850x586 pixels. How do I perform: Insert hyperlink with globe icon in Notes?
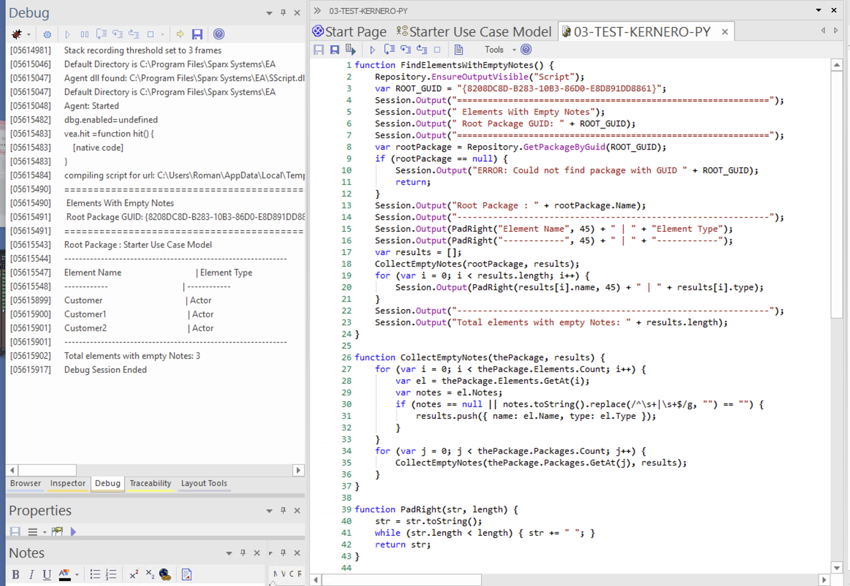tap(165, 575)
